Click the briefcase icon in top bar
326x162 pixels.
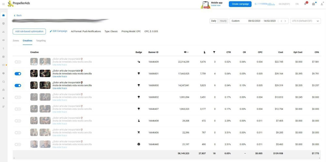(x=313, y=4)
